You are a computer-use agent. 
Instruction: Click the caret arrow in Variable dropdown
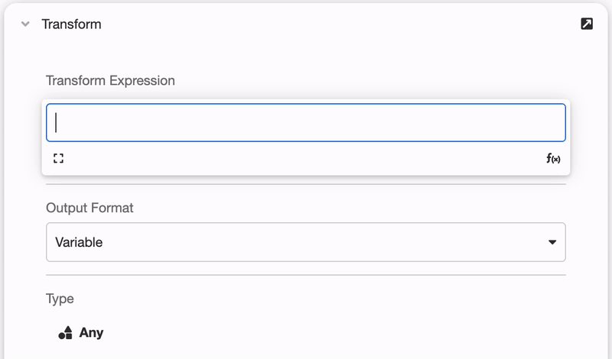[x=552, y=242]
